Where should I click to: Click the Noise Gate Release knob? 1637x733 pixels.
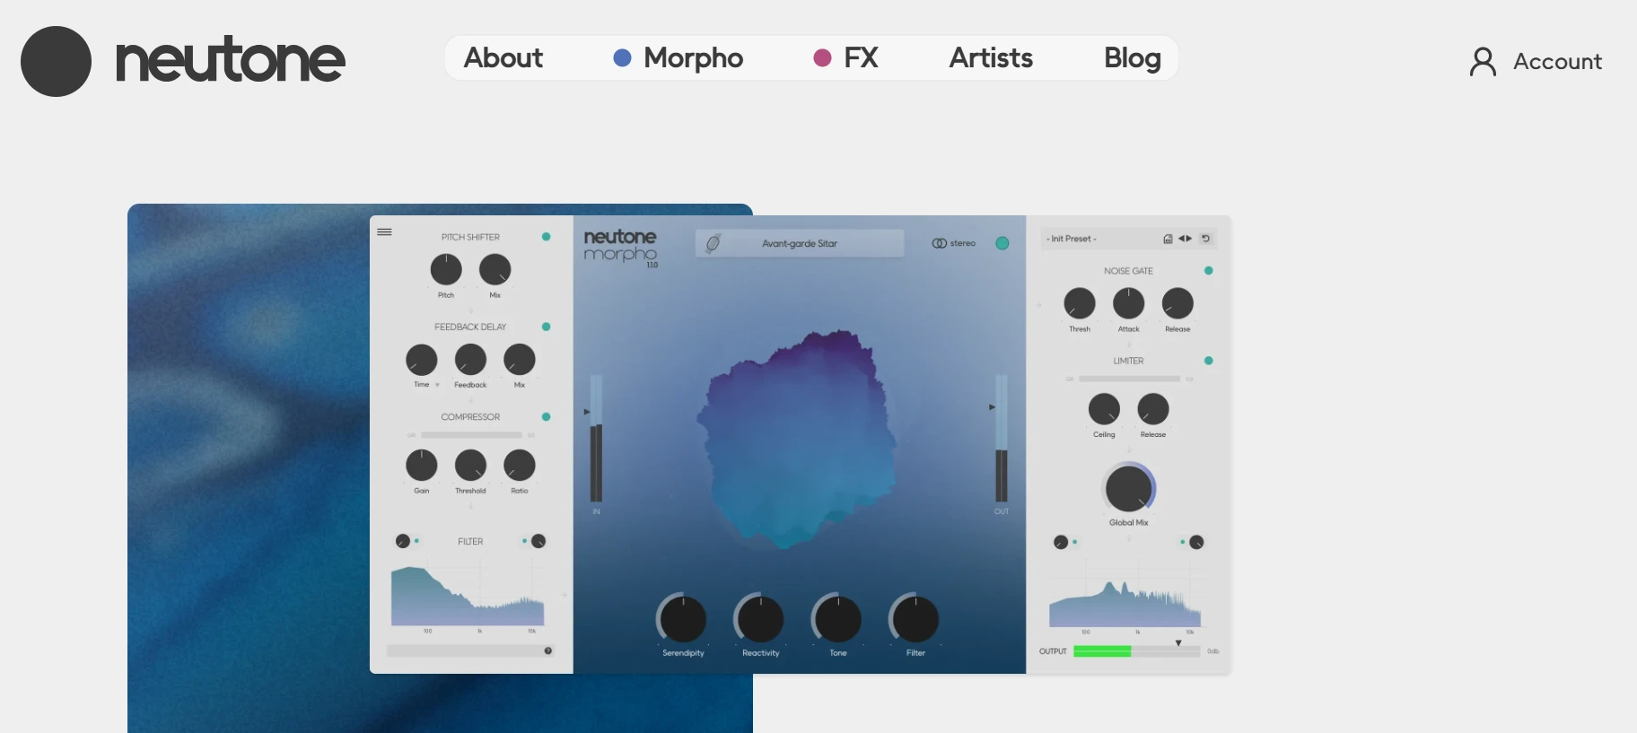[1177, 303]
